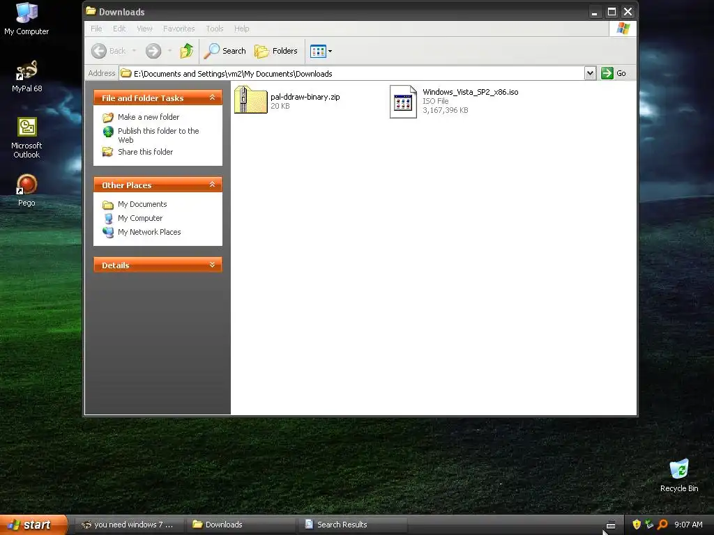
Task: Click the address bar path field
Action: (351, 73)
